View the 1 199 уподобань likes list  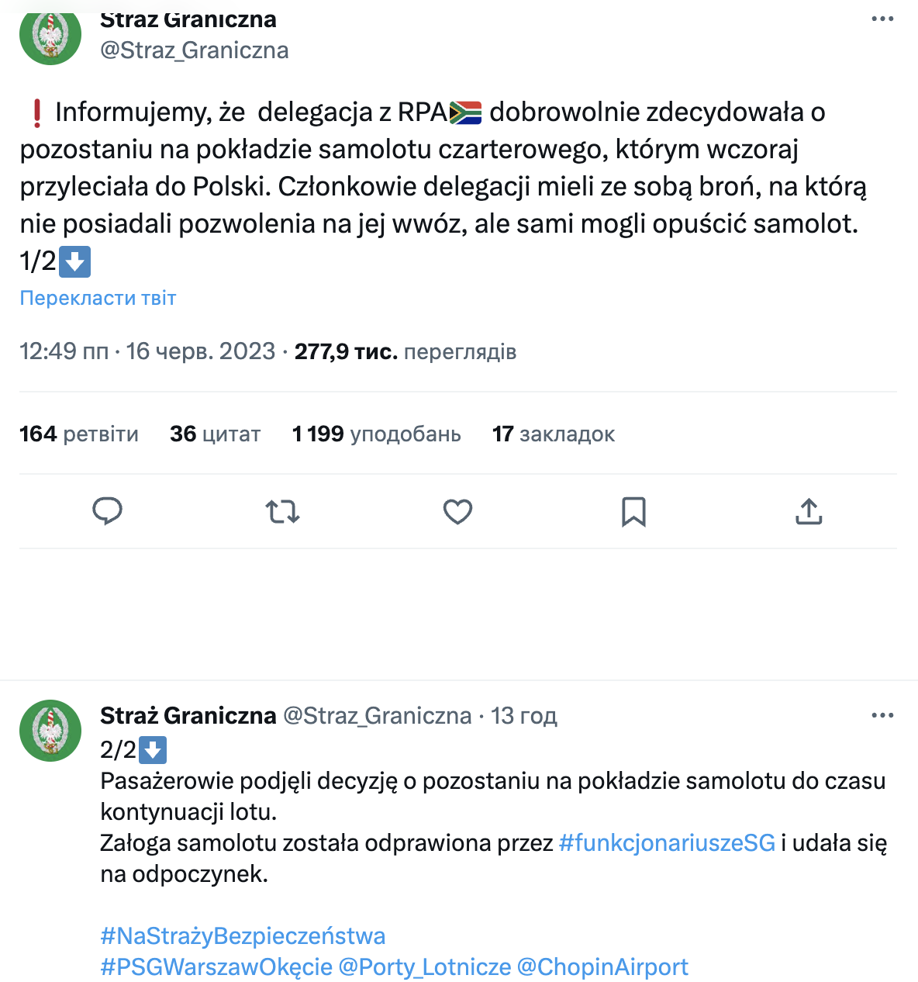pos(377,434)
